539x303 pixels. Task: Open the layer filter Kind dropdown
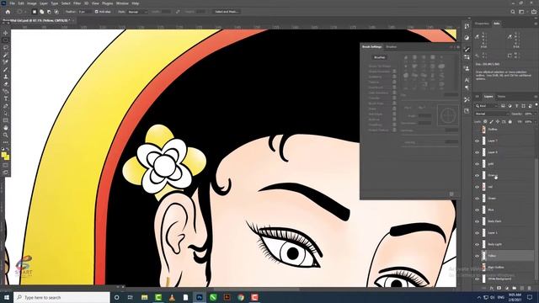pyautogui.click(x=487, y=106)
